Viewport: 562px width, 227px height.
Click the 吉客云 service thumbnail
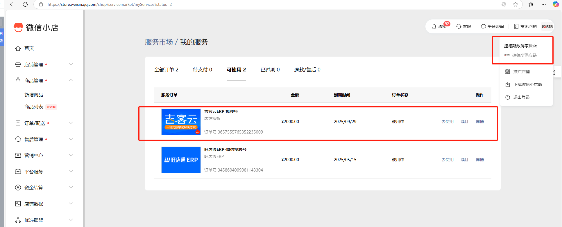181,122
